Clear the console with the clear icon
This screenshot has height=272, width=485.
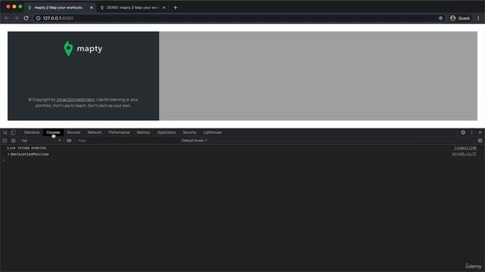coord(14,141)
